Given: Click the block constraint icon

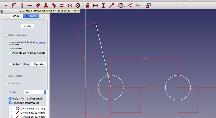Looking at the screenshot, I should 78,6.
